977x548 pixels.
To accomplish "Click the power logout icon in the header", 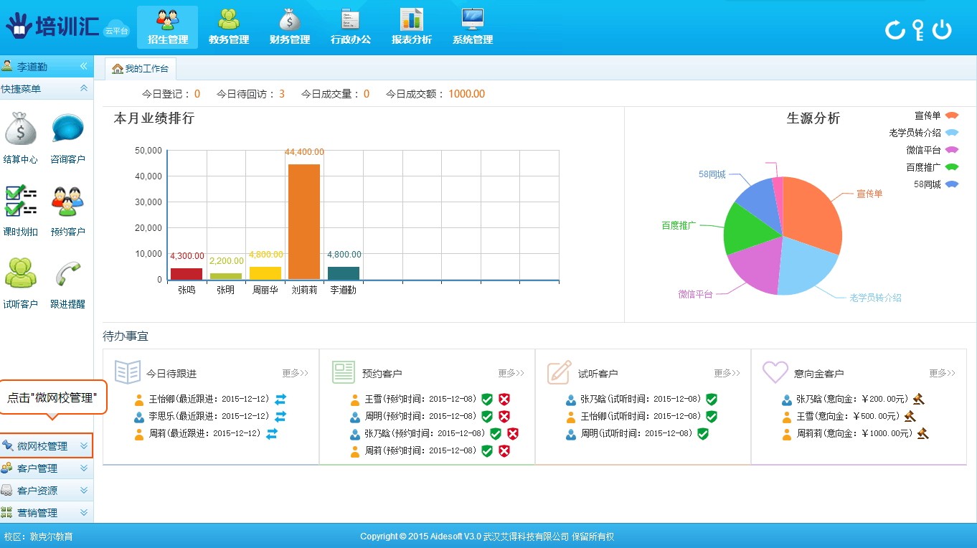I will (x=942, y=29).
